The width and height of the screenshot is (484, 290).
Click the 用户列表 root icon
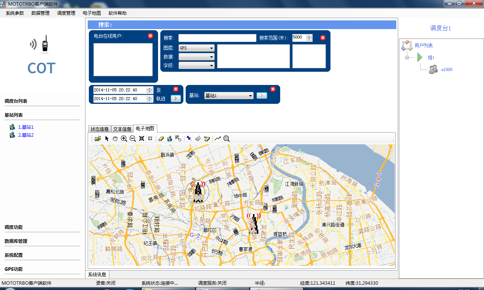[x=406, y=46]
